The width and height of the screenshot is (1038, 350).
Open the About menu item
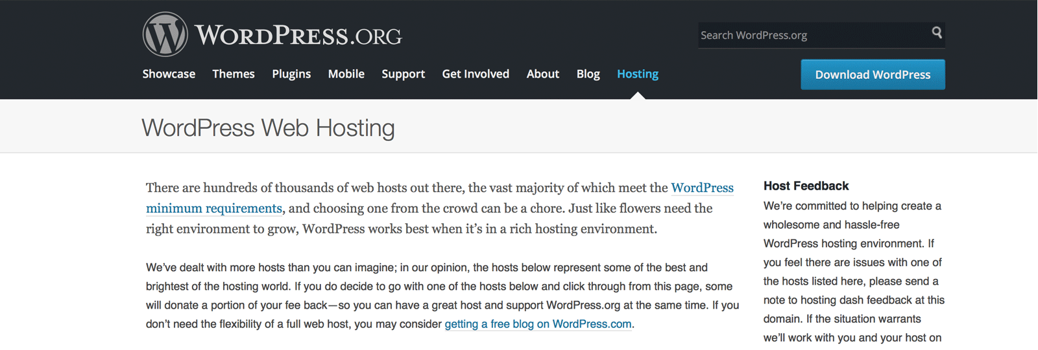[542, 74]
